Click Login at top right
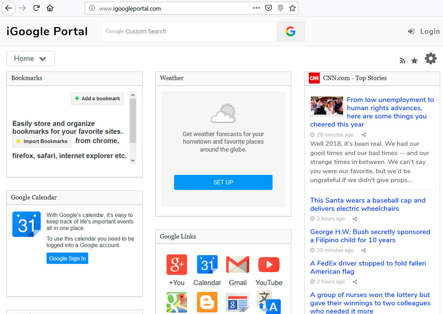Image resolution: width=443 pixels, height=314 pixels. pos(424,31)
